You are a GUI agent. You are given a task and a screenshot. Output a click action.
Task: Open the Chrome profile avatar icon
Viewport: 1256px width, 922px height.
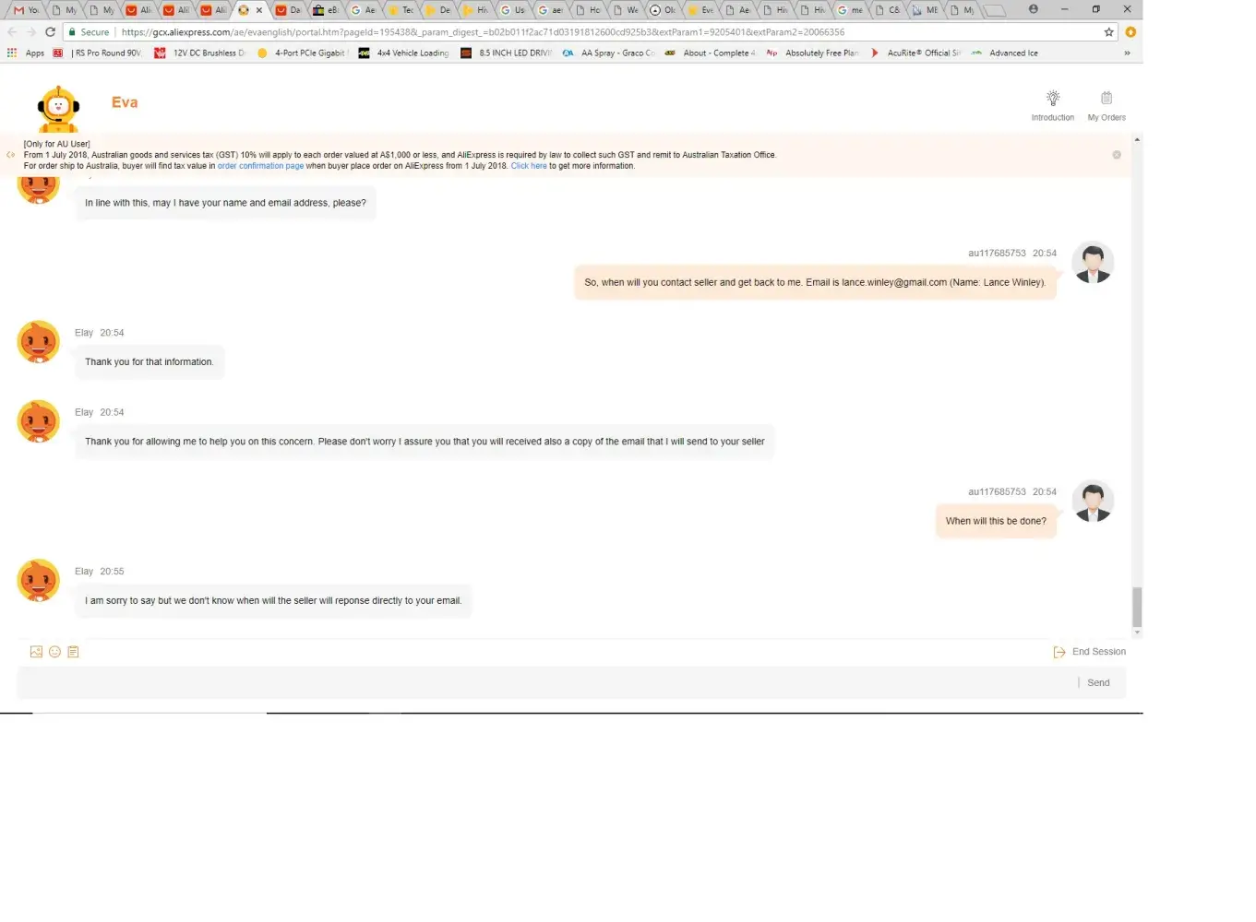pos(1034,9)
